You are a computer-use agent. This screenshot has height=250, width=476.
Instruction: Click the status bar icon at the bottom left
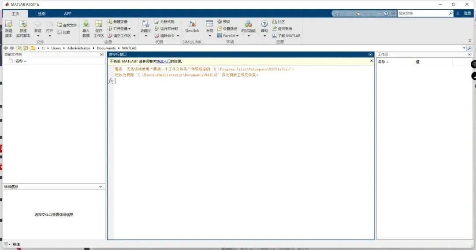pos(6,244)
